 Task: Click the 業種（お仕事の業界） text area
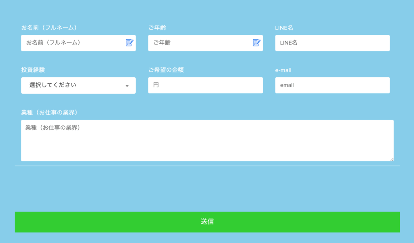pyautogui.click(x=207, y=141)
